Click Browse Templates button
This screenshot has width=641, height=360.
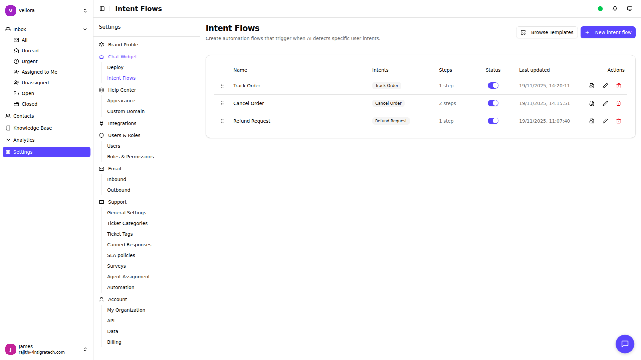547,32
